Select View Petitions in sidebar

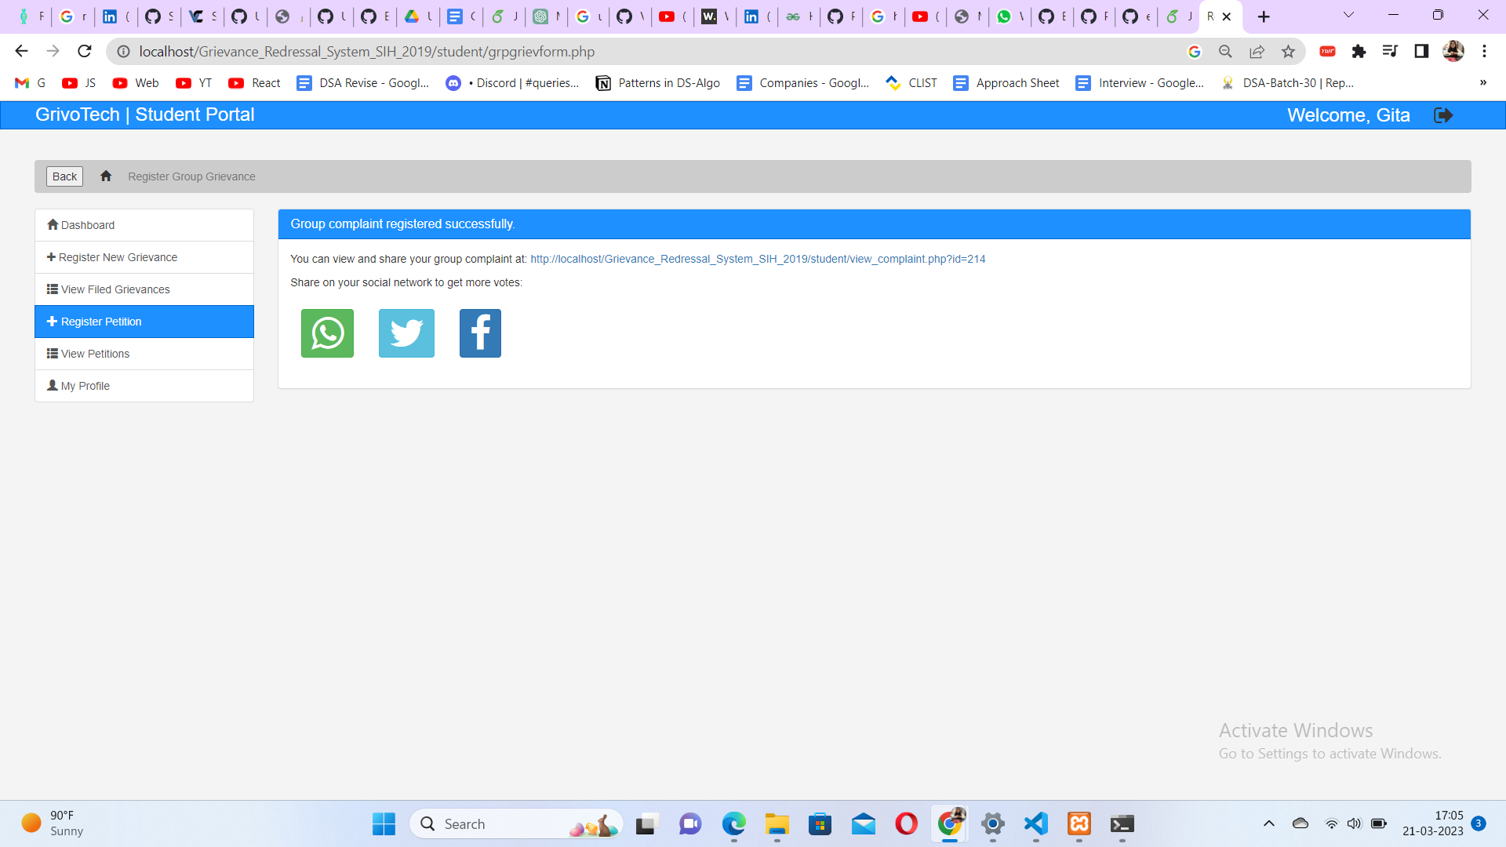coord(95,354)
